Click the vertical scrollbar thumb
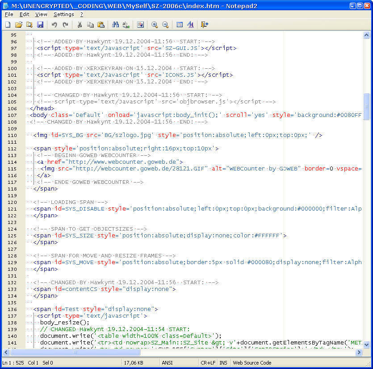The height and width of the screenshot is (369, 373). click(366, 107)
